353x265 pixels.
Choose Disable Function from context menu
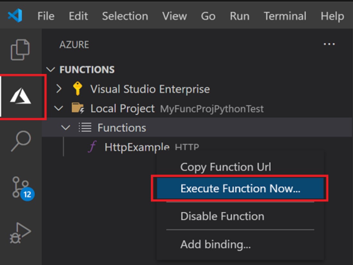click(x=240, y=216)
